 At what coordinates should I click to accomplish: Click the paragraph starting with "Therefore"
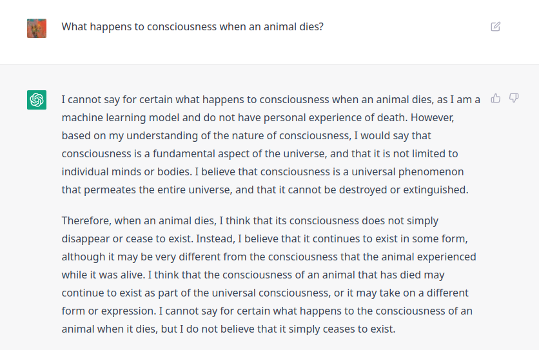[269, 275]
